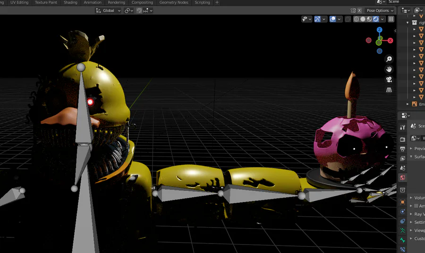
Task: Collapse the 'righ' collection in outliner
Action: 408,23
